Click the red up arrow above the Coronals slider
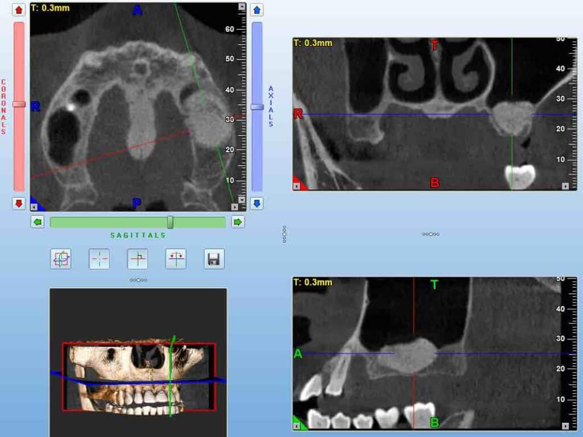583x437 pixels. click(18, 9)
